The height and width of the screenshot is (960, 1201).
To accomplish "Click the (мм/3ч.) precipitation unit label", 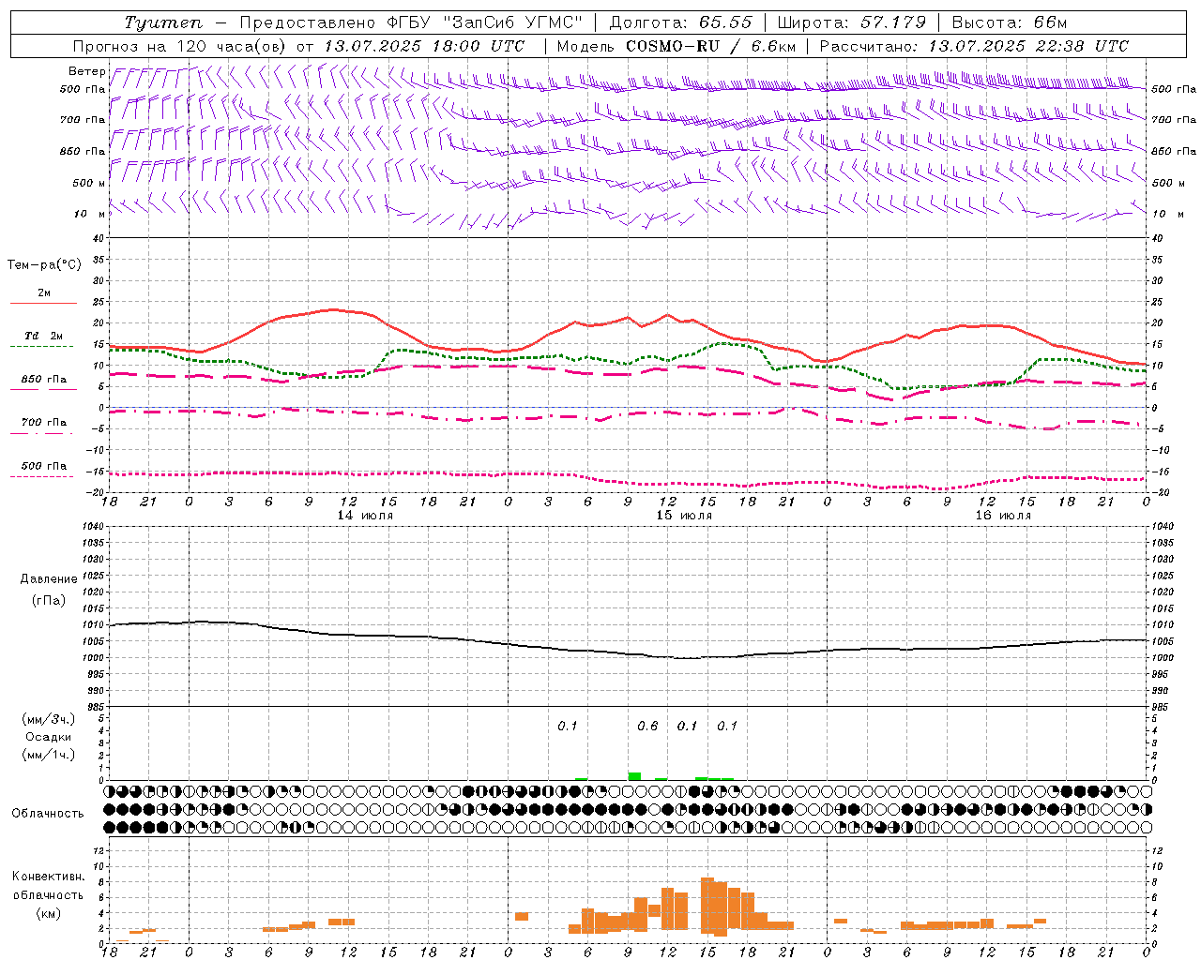I will tap(49, 719).
